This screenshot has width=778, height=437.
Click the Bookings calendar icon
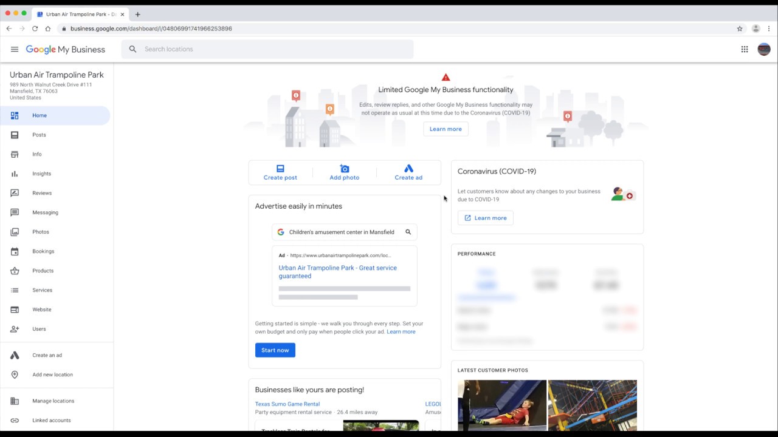[x=15, y=251]
